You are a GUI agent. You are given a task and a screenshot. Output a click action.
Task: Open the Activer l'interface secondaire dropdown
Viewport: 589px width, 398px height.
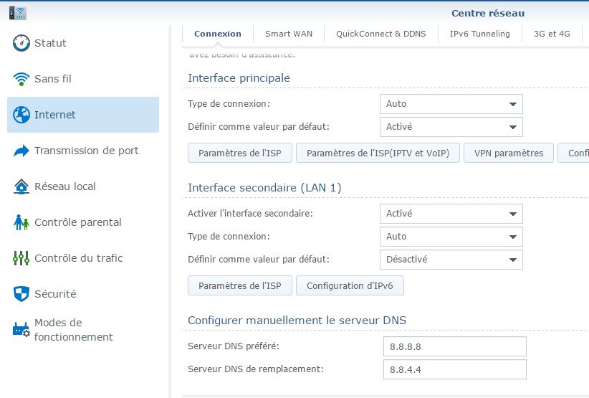[451, 214]
